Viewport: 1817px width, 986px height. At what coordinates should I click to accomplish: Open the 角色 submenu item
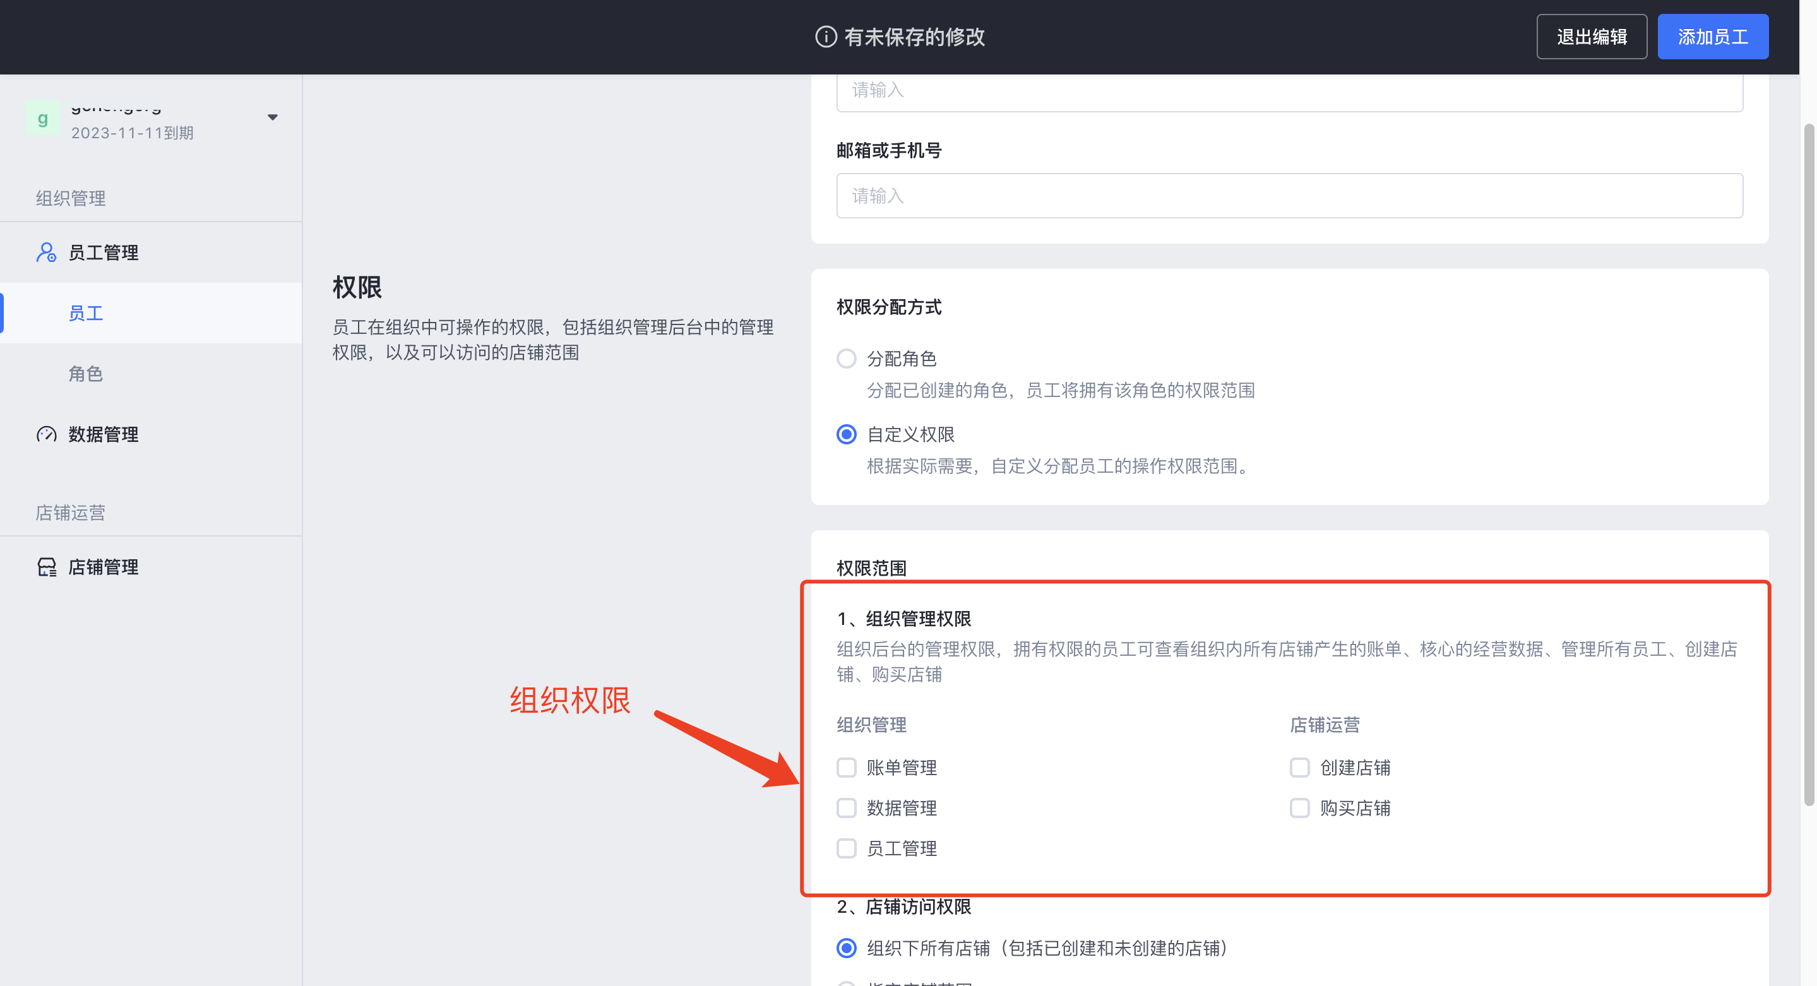click(86, 374)
